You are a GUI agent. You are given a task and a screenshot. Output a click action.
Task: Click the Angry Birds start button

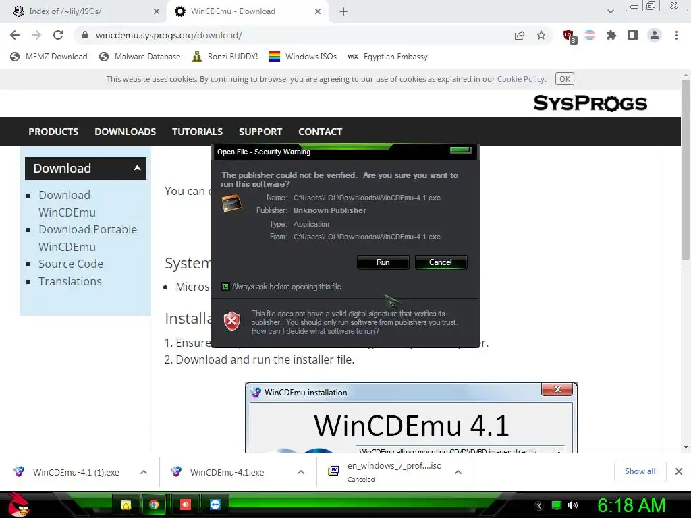18,505
